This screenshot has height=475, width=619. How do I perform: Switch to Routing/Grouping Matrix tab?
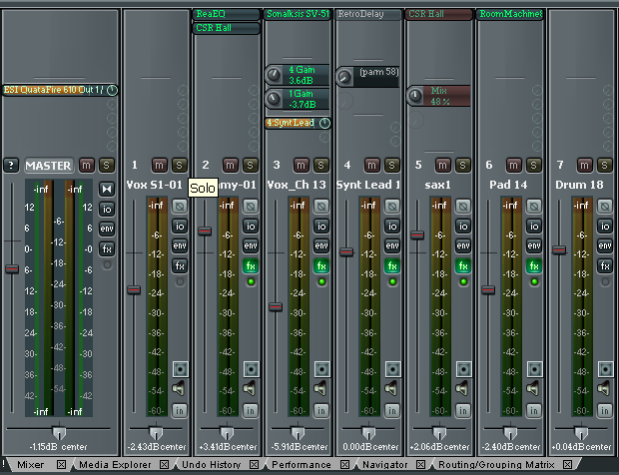coord(498,465)
